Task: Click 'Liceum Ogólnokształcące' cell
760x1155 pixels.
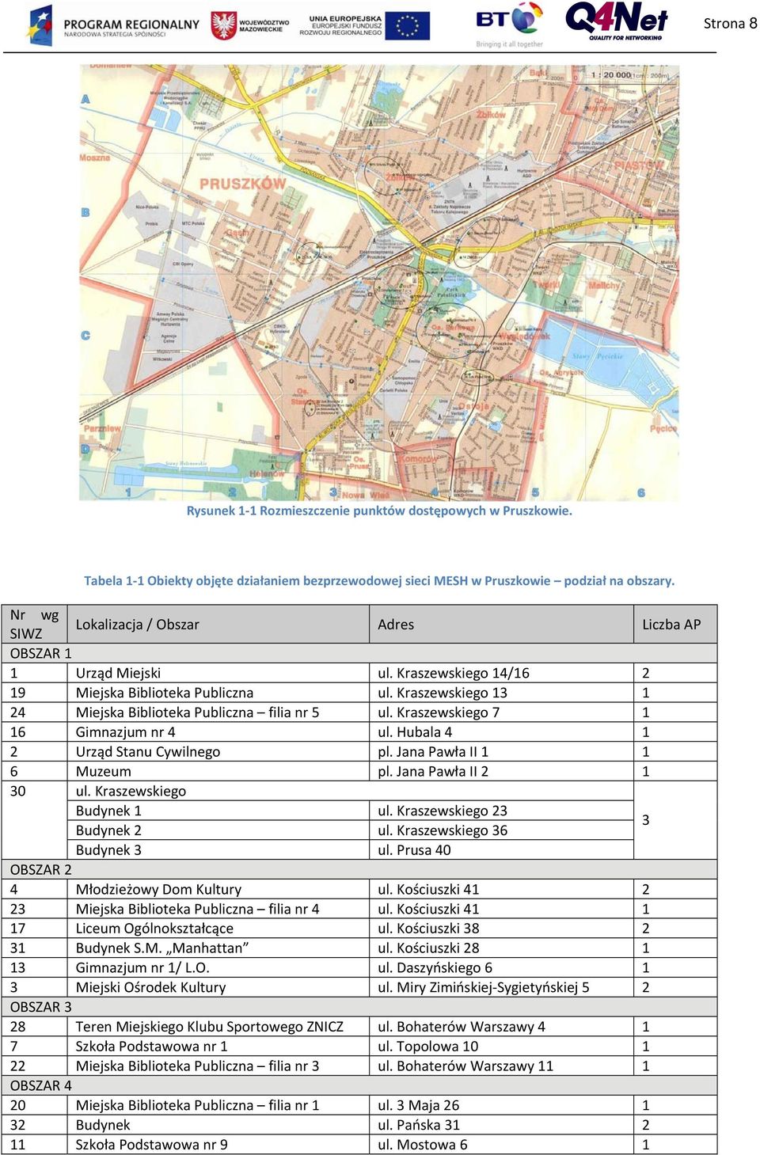Action: pos(154,929)
